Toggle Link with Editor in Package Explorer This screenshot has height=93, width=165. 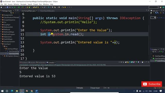(13, 13)
